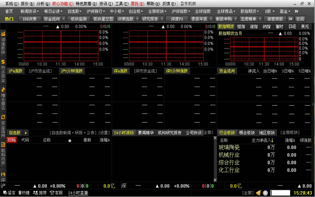
Task: Expand more hot tools with second row double arrow
Action: point(290,19)
